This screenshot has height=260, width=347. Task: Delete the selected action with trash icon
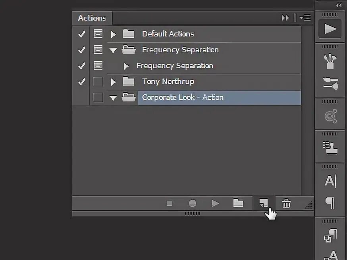(x=286, y=203)
